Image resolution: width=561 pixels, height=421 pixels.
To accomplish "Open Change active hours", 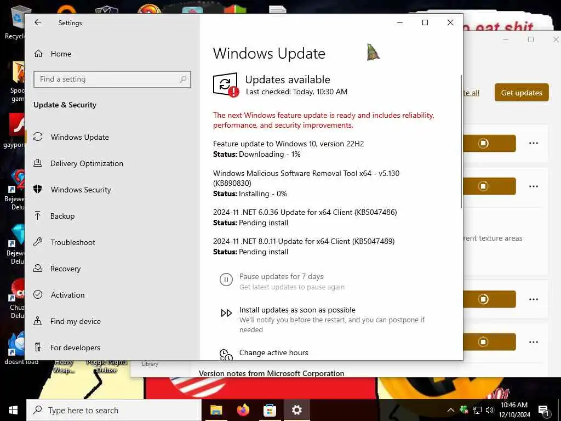I will pos(274,352).
